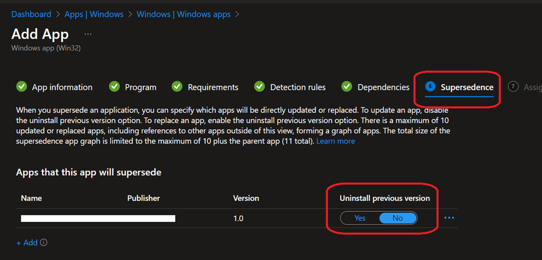Open the ellipsis menu beside Add App title
542x260 pixels.
(88, 34)
